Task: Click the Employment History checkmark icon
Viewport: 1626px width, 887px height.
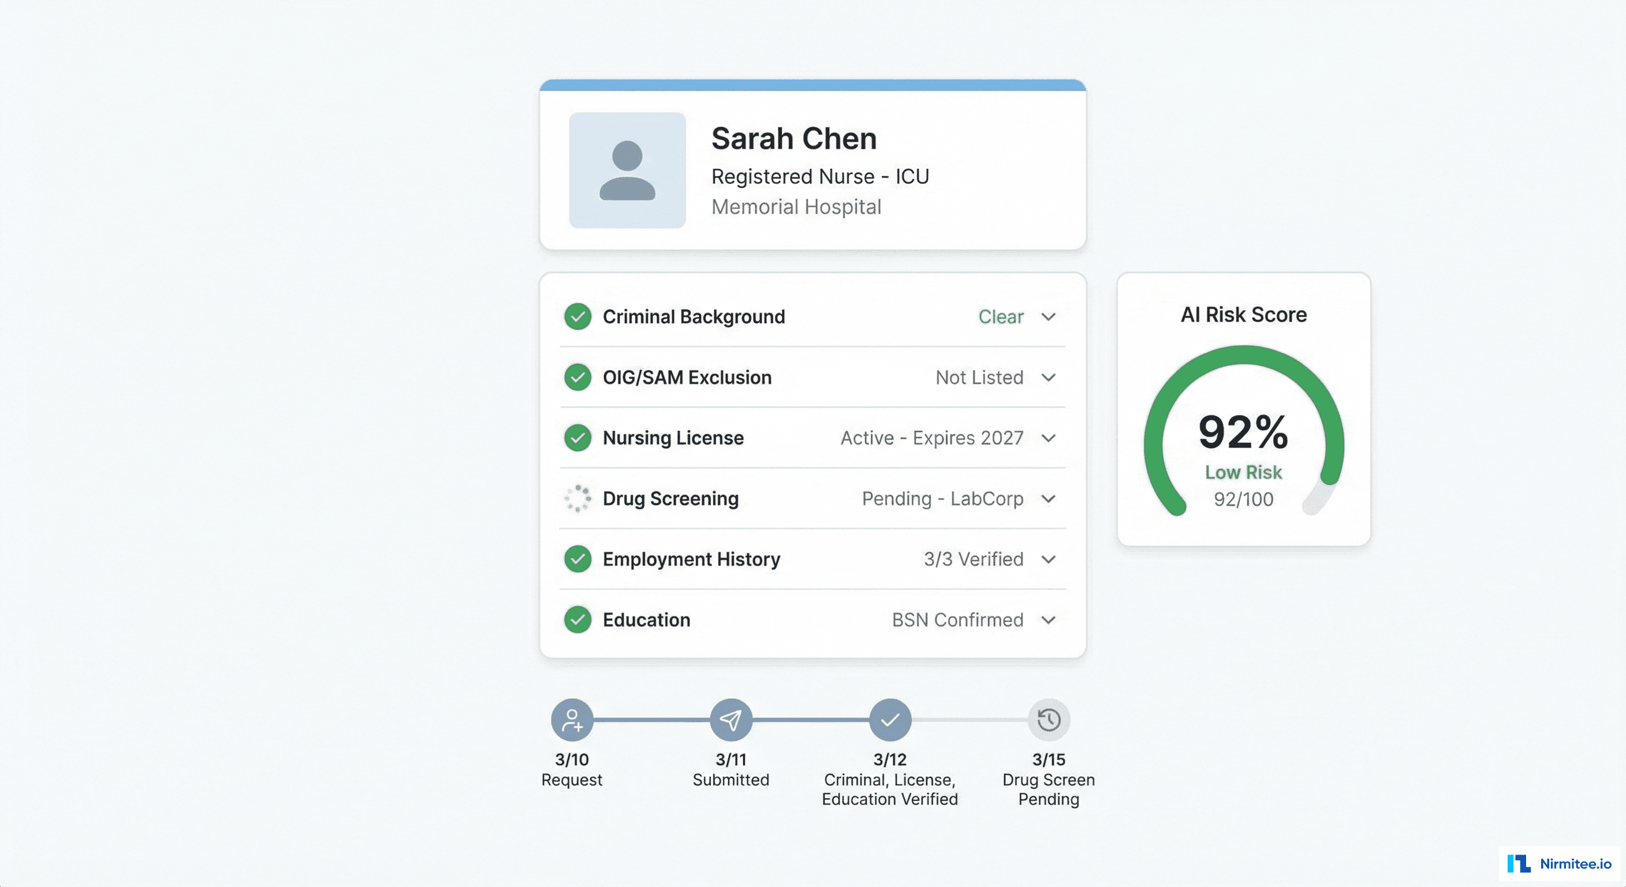Action: tap(577, 560)
